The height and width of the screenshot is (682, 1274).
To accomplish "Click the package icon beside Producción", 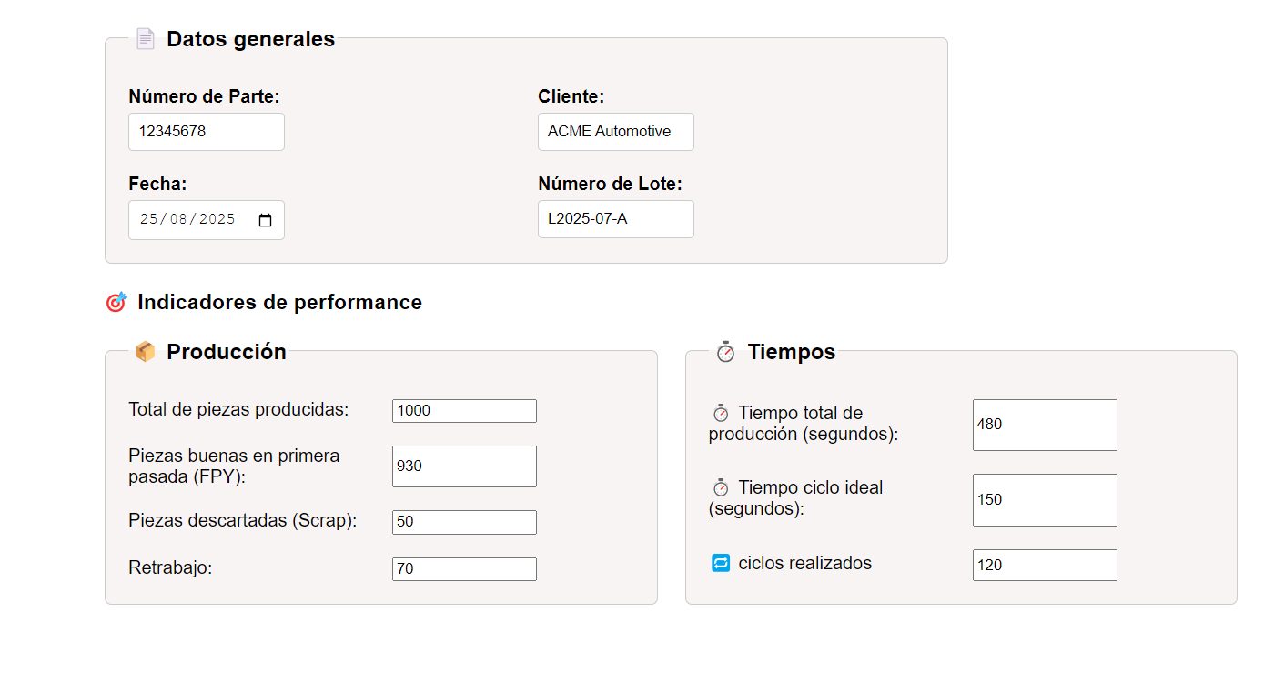I will 146,352.
